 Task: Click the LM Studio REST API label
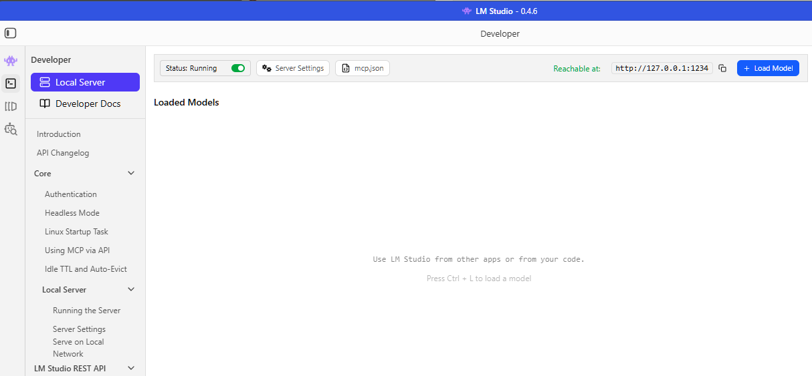point(70,368)
